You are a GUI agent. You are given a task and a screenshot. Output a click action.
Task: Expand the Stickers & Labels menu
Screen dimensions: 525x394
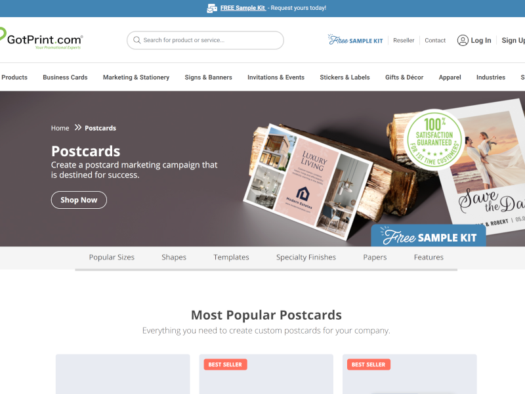pyautogui.click(x=345, y=77)
